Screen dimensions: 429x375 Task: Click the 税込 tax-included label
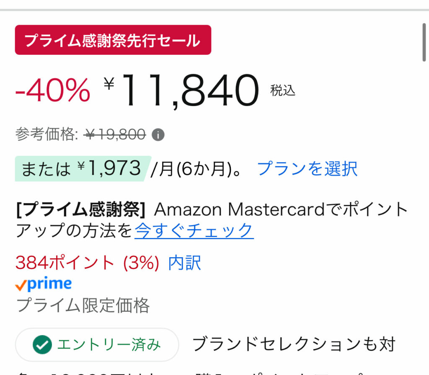(283, 90)
